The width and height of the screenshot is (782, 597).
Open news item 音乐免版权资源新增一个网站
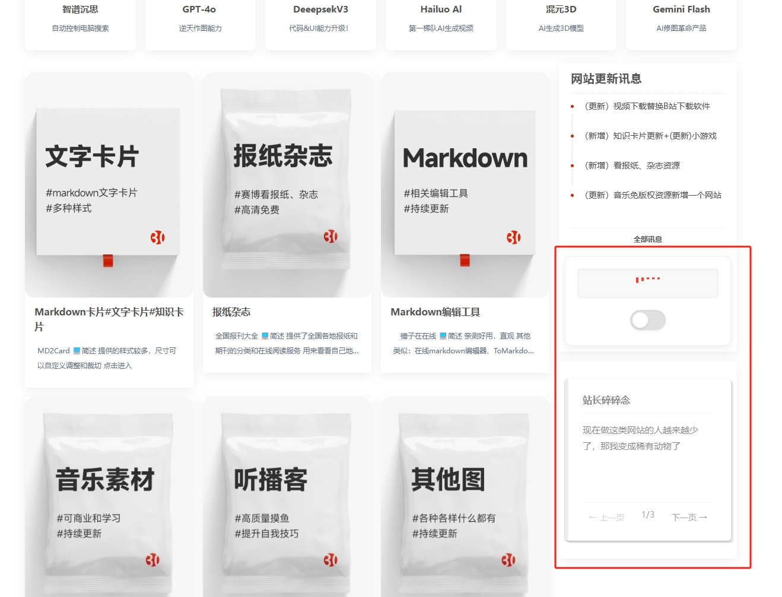tap(653, 195)
